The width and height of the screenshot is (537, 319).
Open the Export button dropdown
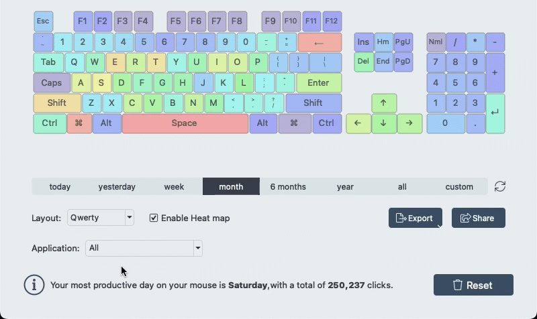pyautogui.click(x=415, y=218)
